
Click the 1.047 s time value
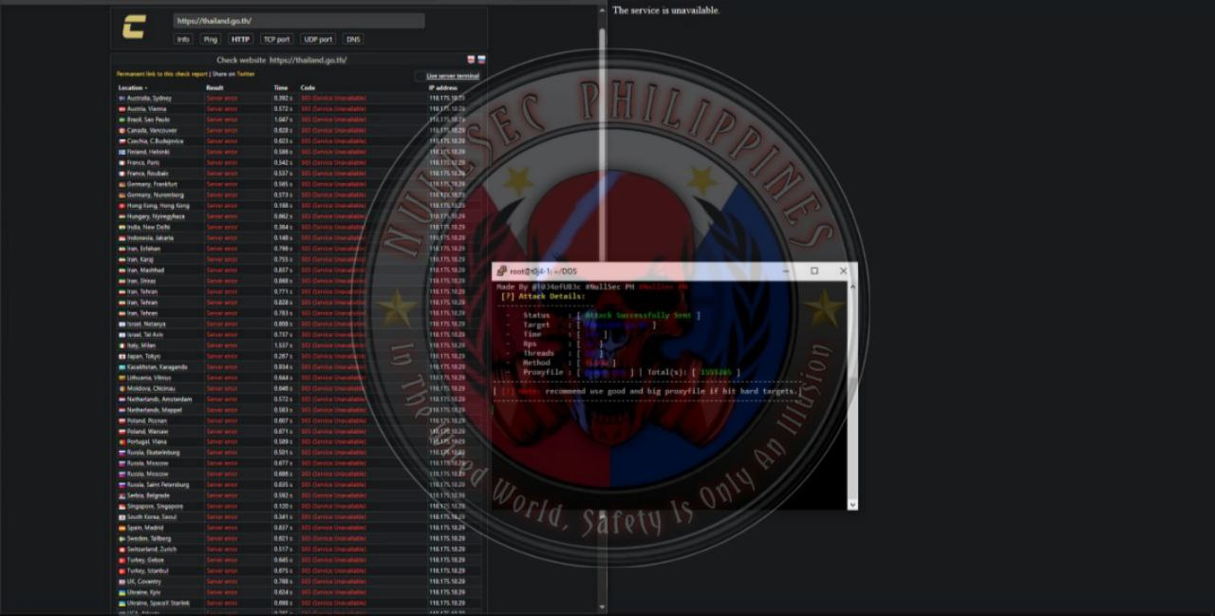point(283,120)
